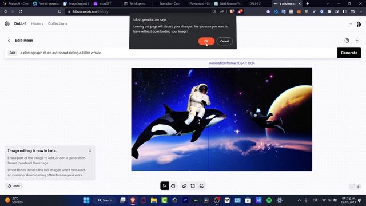Switch to the Playground tab
This screenshot has width=366, height=206.
(x=197, y=3)
